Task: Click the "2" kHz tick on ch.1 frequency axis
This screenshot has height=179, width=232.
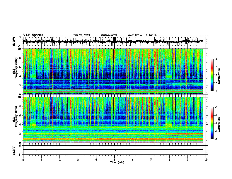Action: coord(20,85)
